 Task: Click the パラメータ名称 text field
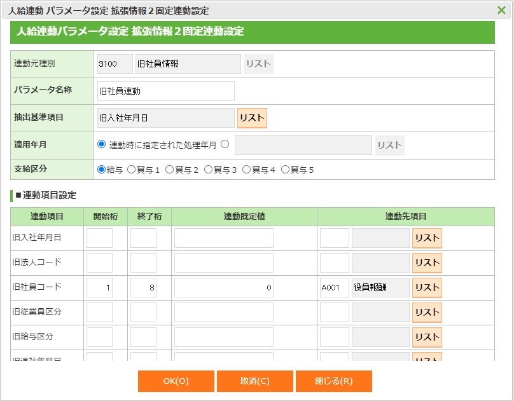tap(166, 91)
